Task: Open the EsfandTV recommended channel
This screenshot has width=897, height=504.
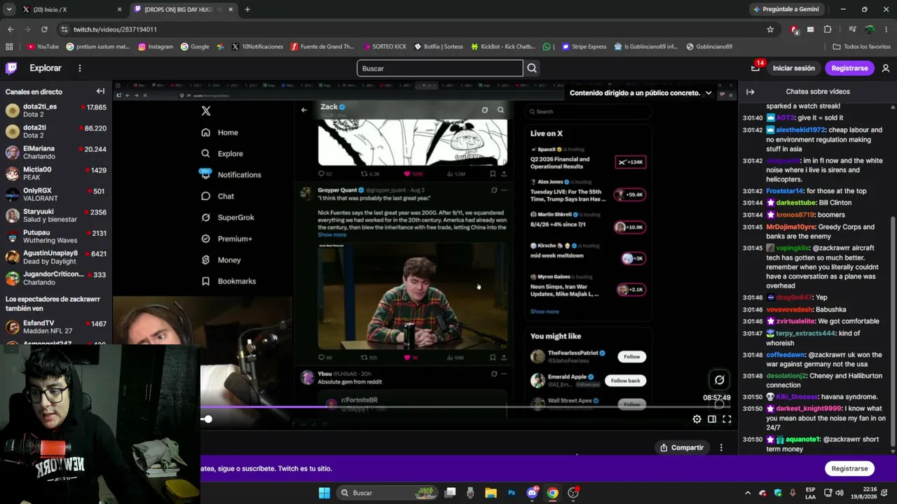Action: click(x=56, y=328)
